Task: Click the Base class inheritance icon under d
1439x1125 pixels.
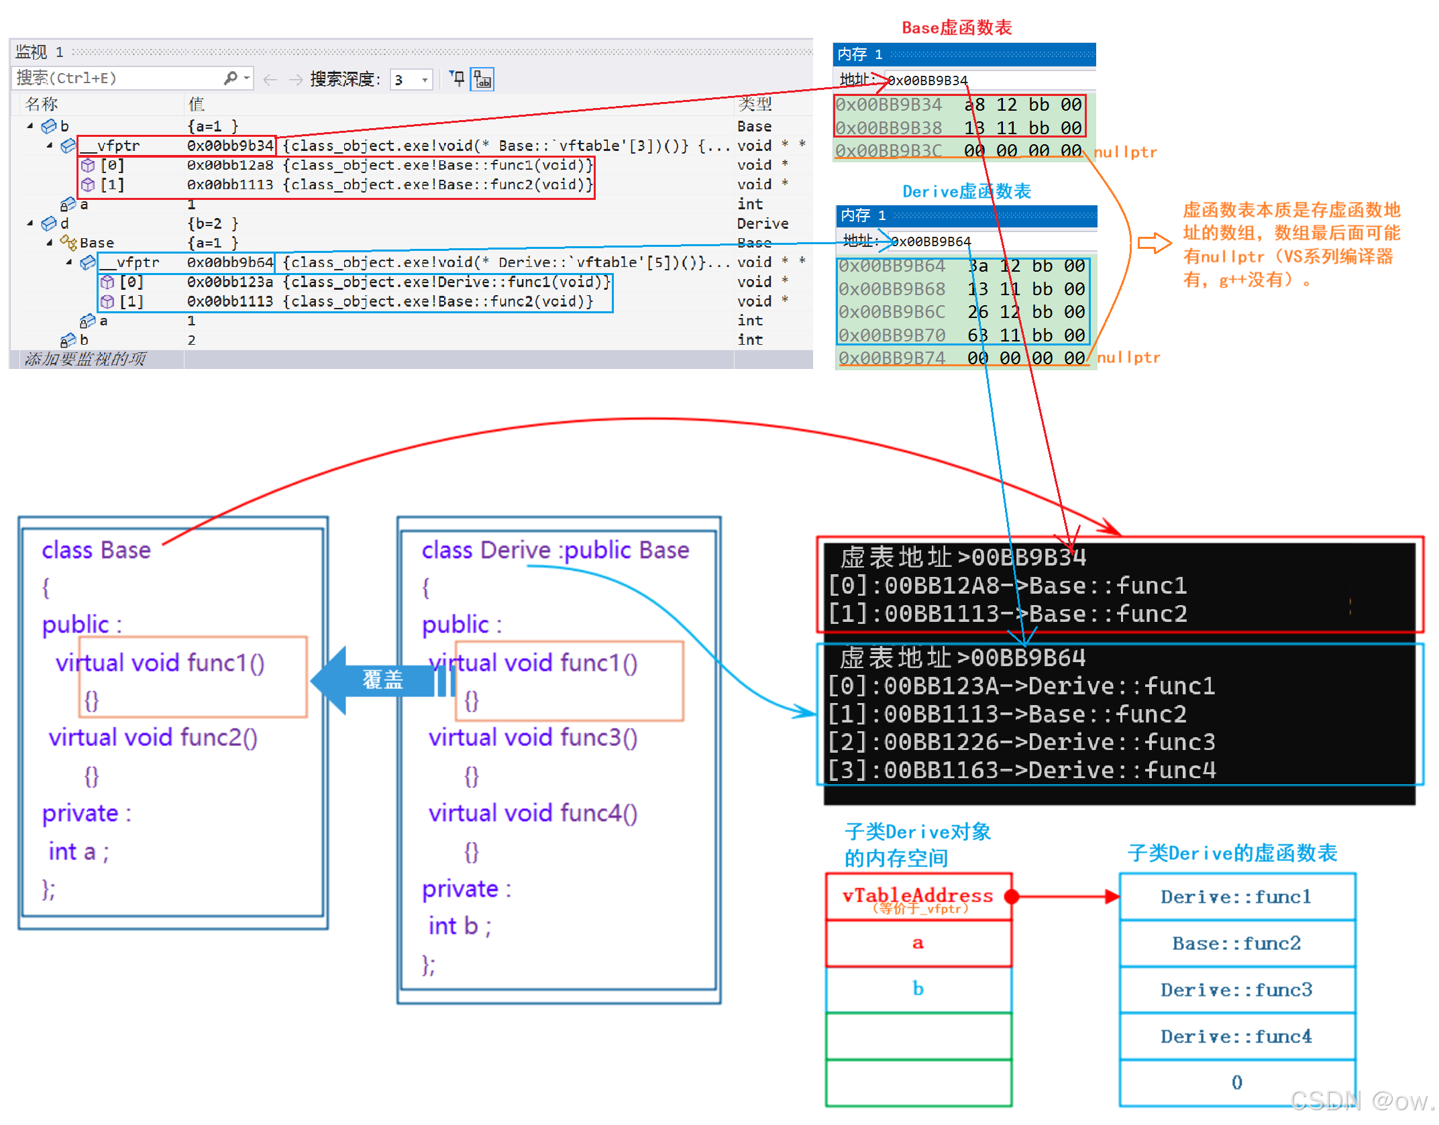Action: click(68, 242)
